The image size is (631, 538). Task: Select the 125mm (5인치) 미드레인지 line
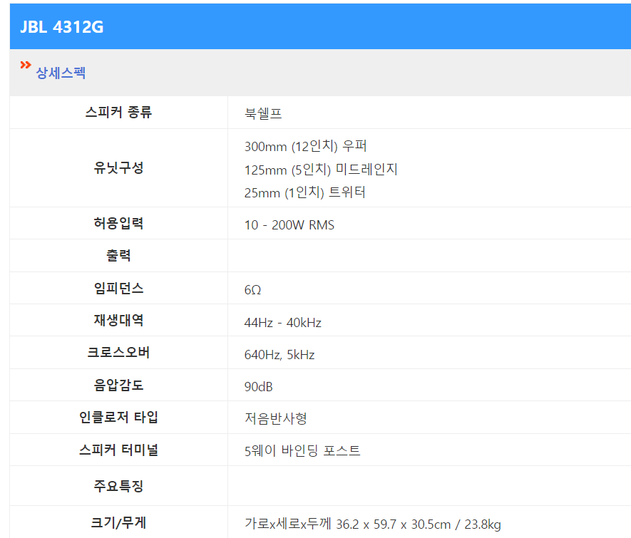coord(321,170)
